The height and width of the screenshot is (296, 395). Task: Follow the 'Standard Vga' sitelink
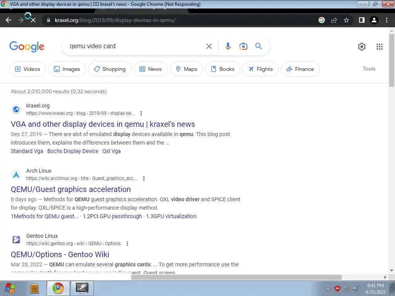click(x=27, y=151)
